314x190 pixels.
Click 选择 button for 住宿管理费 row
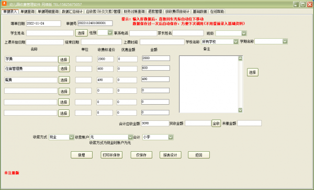(64, 69)
